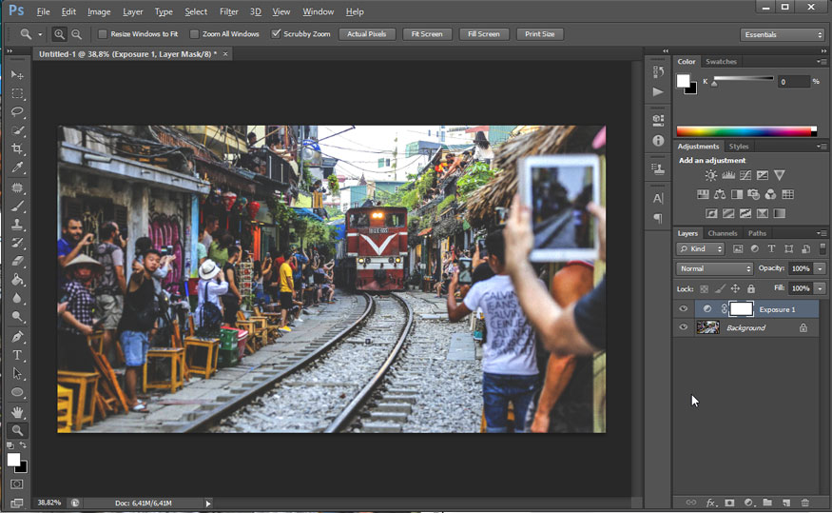Screen dimensions: 832x513
Task: Enable Zoom All Windows checkbox
Action: (194, 34)
